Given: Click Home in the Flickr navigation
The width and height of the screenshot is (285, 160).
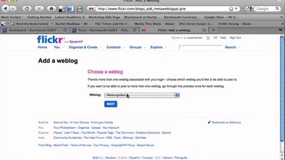Looking at the screenshot, I should (x=42, y=47).
